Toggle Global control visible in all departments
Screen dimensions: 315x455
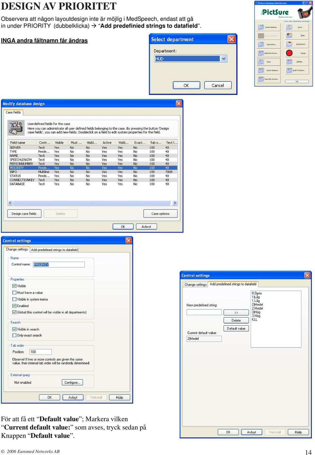point(14,312)
